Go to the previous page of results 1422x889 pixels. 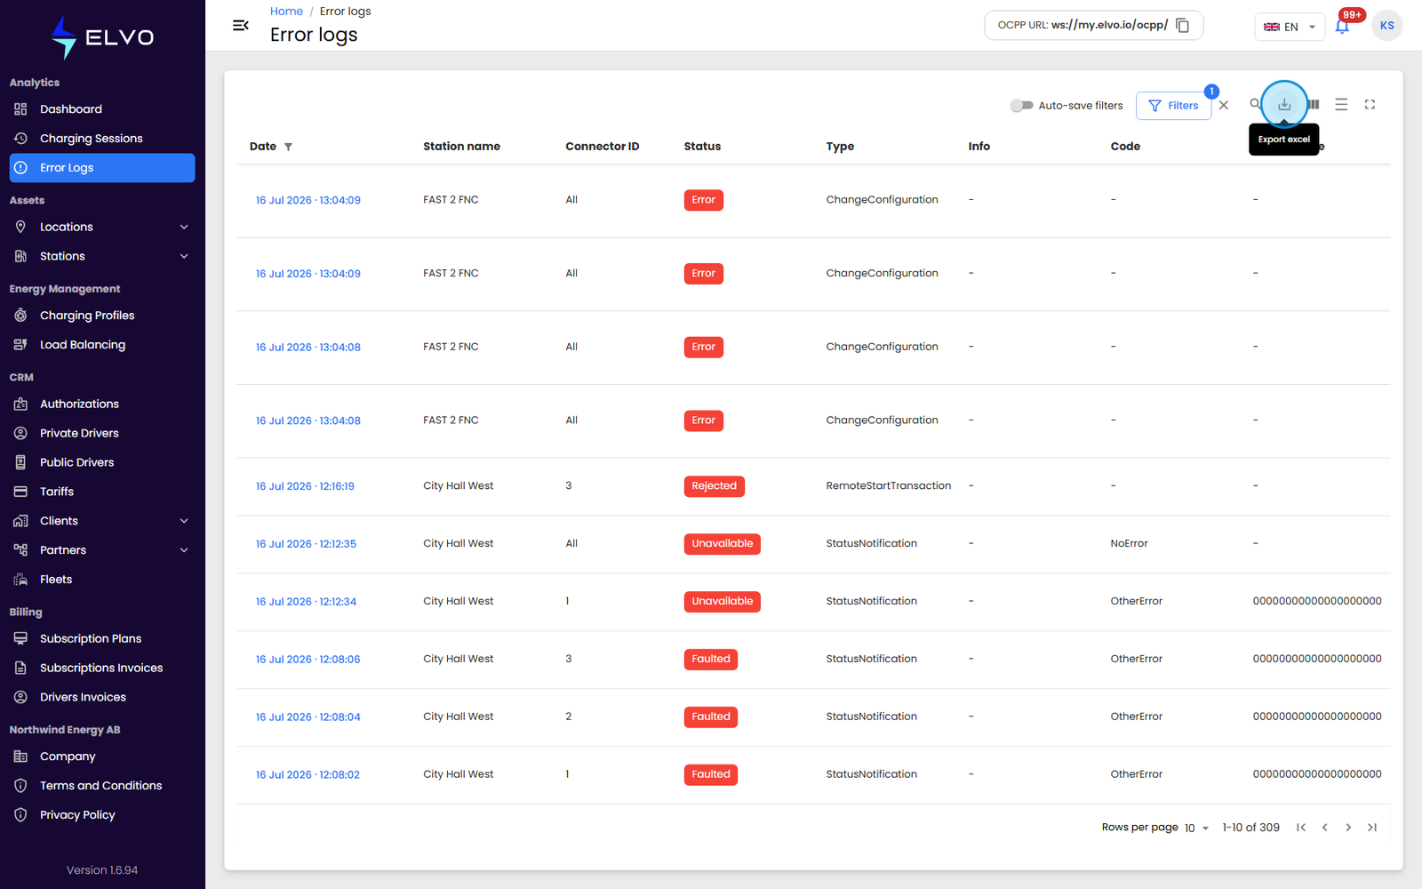1324,828
